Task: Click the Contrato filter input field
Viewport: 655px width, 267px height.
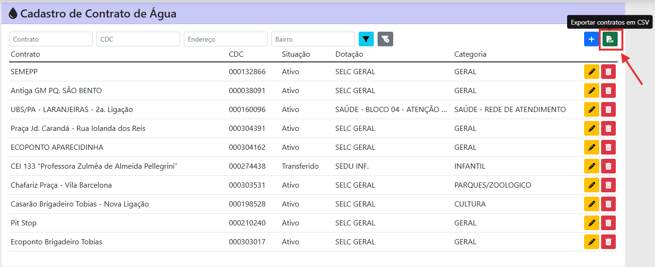Action: pos(51,39)
